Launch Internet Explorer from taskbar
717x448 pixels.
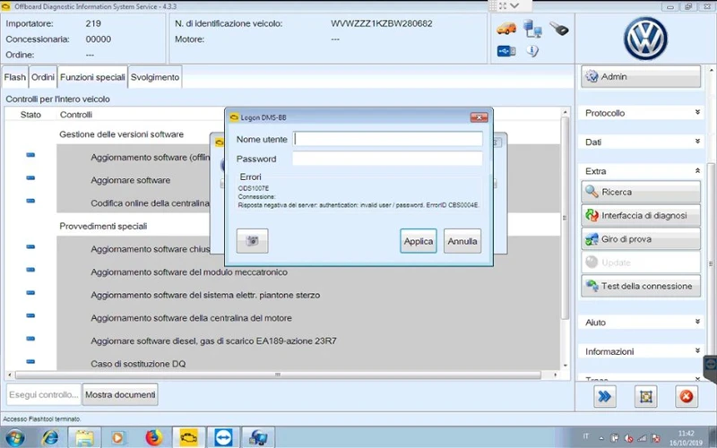click(x=50, y=438)
